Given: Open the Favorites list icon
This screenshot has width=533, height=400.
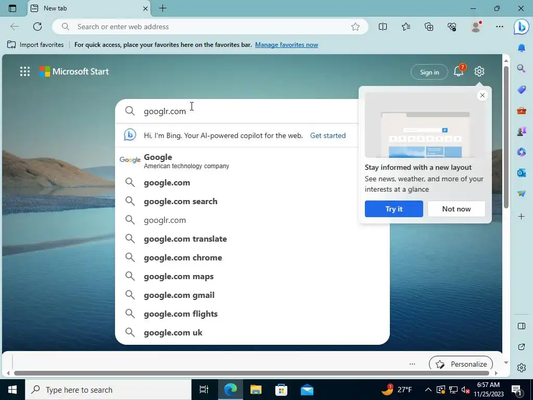Looking at the screenshot, I should 406,27.
